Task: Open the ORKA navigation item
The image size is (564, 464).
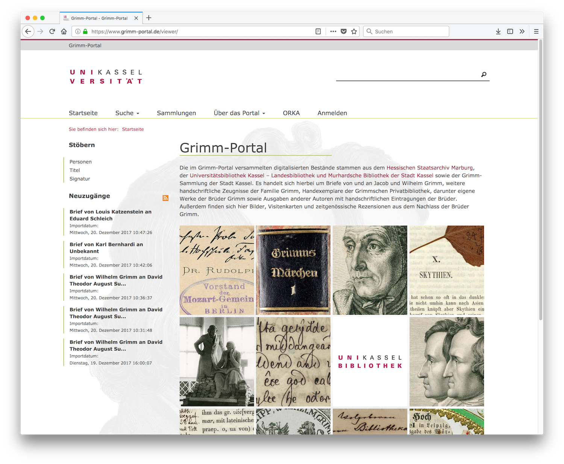Action: click(291, 113)
